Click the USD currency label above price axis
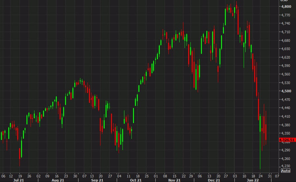This screenshot has height=182, width=296. tap(284, 1)
